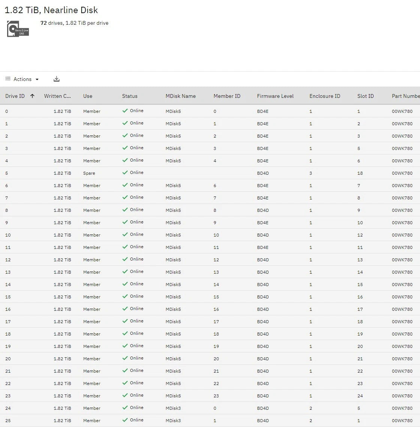Click status checkmark for drive 25
Image resolution: width=420 pixels, height=427 pixels.
point(125,420)
